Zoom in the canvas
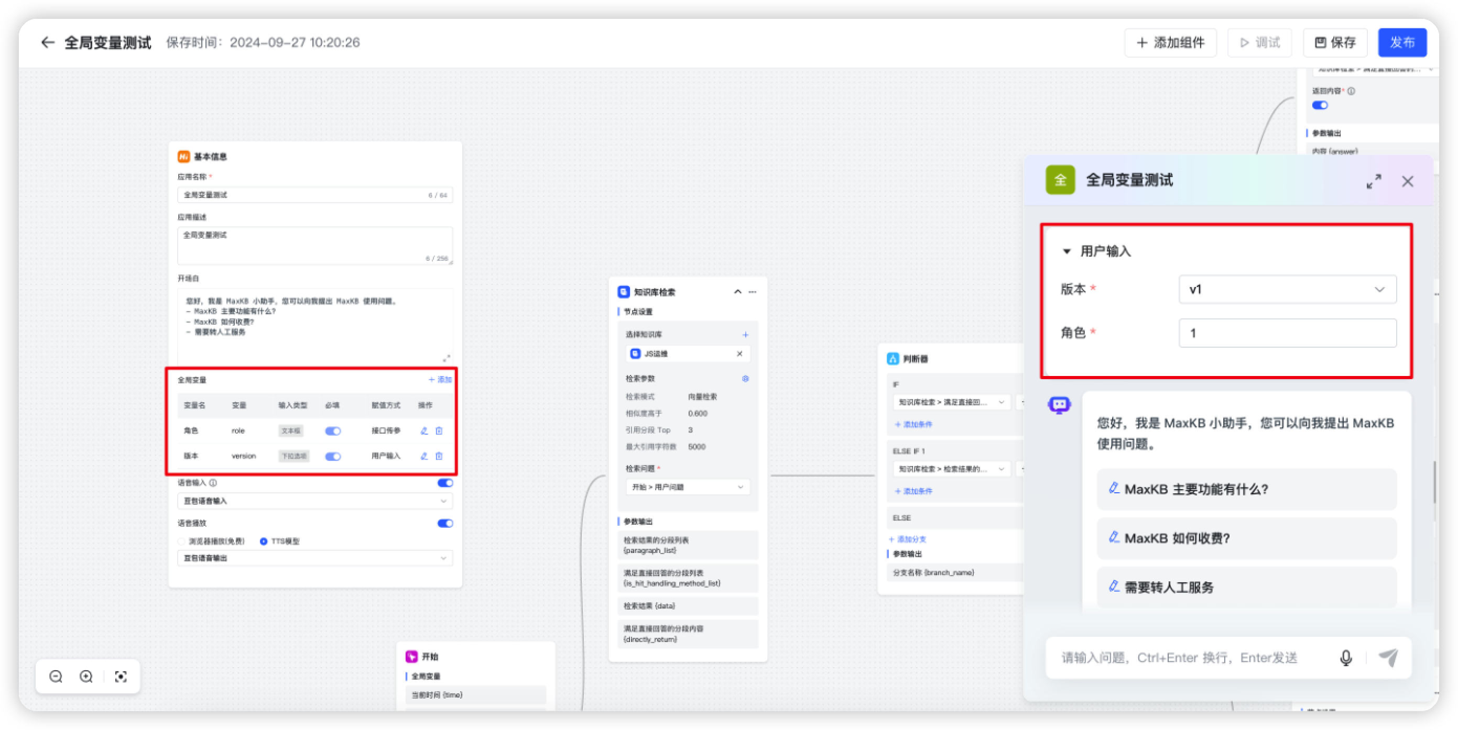Screen dimensions: 1458x730 click(x=86, y=676)
